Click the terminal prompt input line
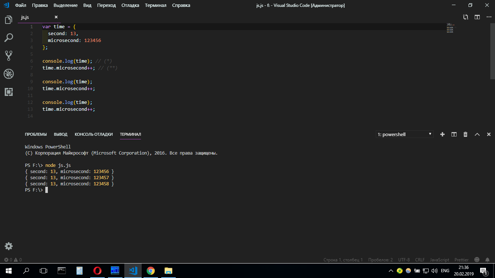The height and width of the screenshot is (278, 495). pyautogui.click(x=36, y=190)
